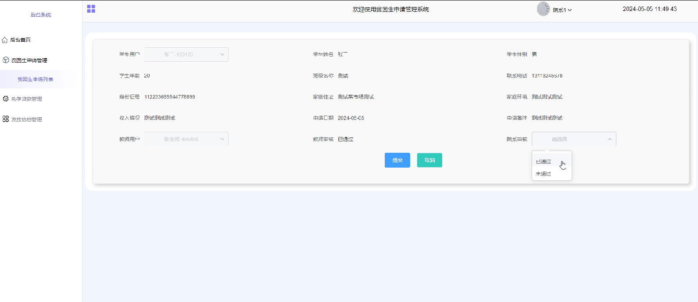Click the grid icon in top header

[x=91, y=9]
